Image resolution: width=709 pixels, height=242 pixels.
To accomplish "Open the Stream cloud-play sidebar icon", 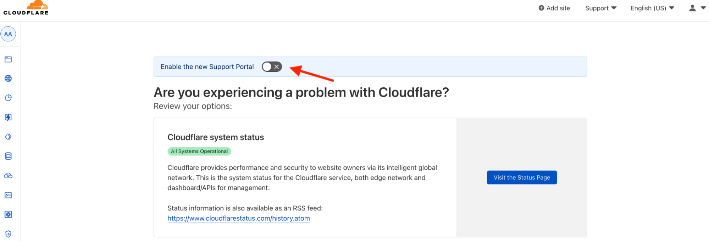I will point(8,176).
